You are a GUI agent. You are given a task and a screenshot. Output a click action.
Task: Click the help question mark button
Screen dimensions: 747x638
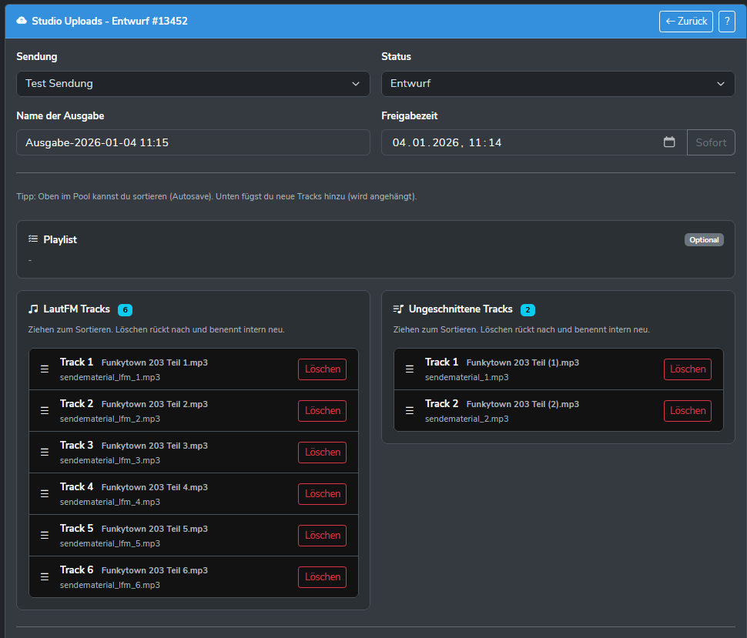click(x=726, y=22)
